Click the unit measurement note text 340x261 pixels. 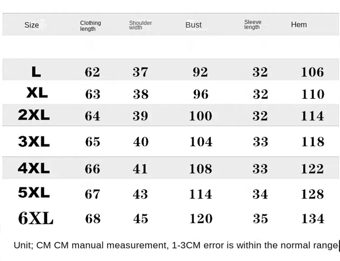pos(176,245)
